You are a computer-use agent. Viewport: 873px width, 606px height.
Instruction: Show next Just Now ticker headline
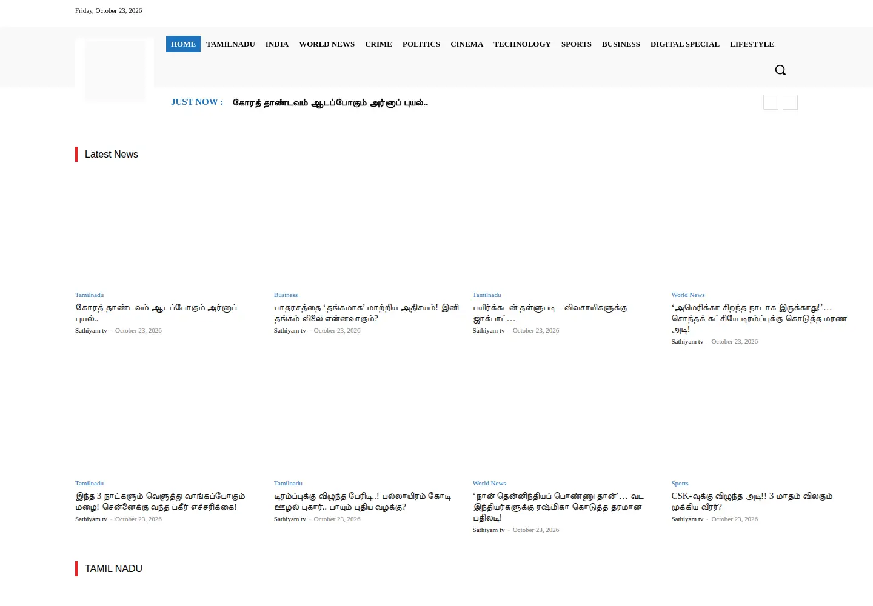pyautogui.click(x=790, y=102)
